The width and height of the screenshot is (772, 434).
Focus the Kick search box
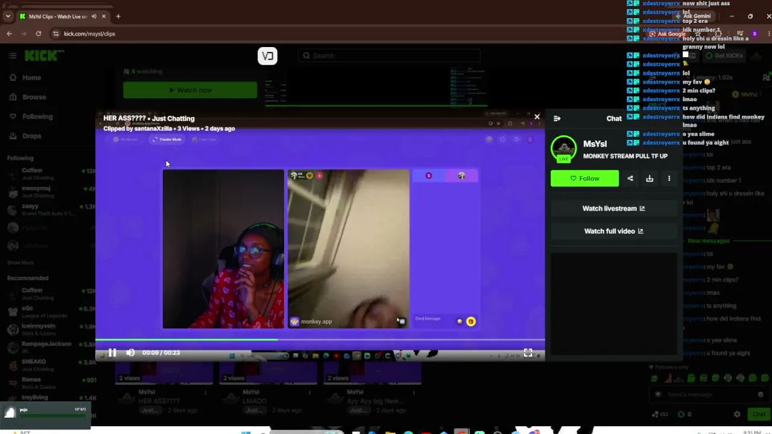click(x=389, y=55)
